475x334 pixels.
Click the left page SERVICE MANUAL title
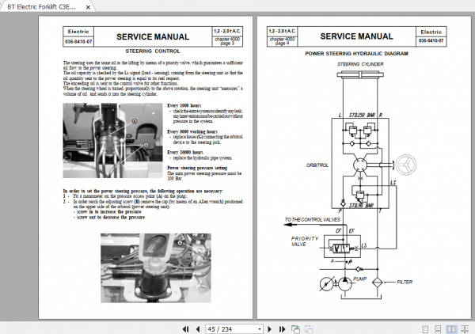click(x=153, y=37)
